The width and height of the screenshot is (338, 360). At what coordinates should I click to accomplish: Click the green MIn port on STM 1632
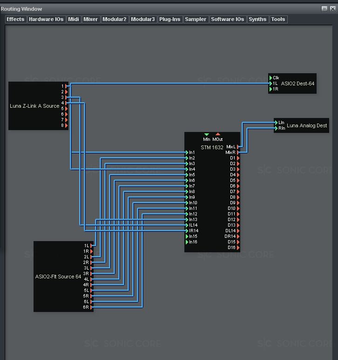tap(206, 135)
